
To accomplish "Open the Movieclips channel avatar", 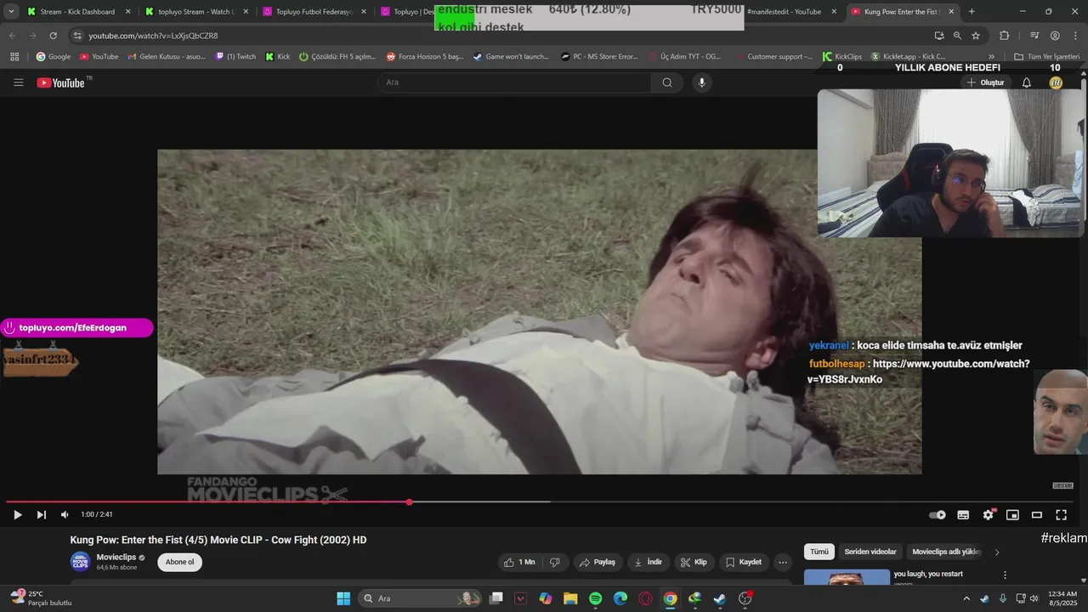I will coord(80,562).
